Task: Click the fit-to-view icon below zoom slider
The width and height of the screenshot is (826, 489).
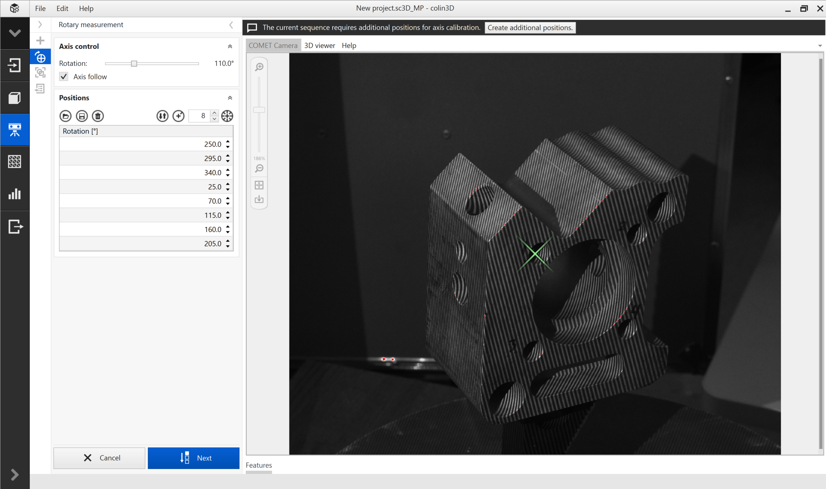Action: click(259, 185)
